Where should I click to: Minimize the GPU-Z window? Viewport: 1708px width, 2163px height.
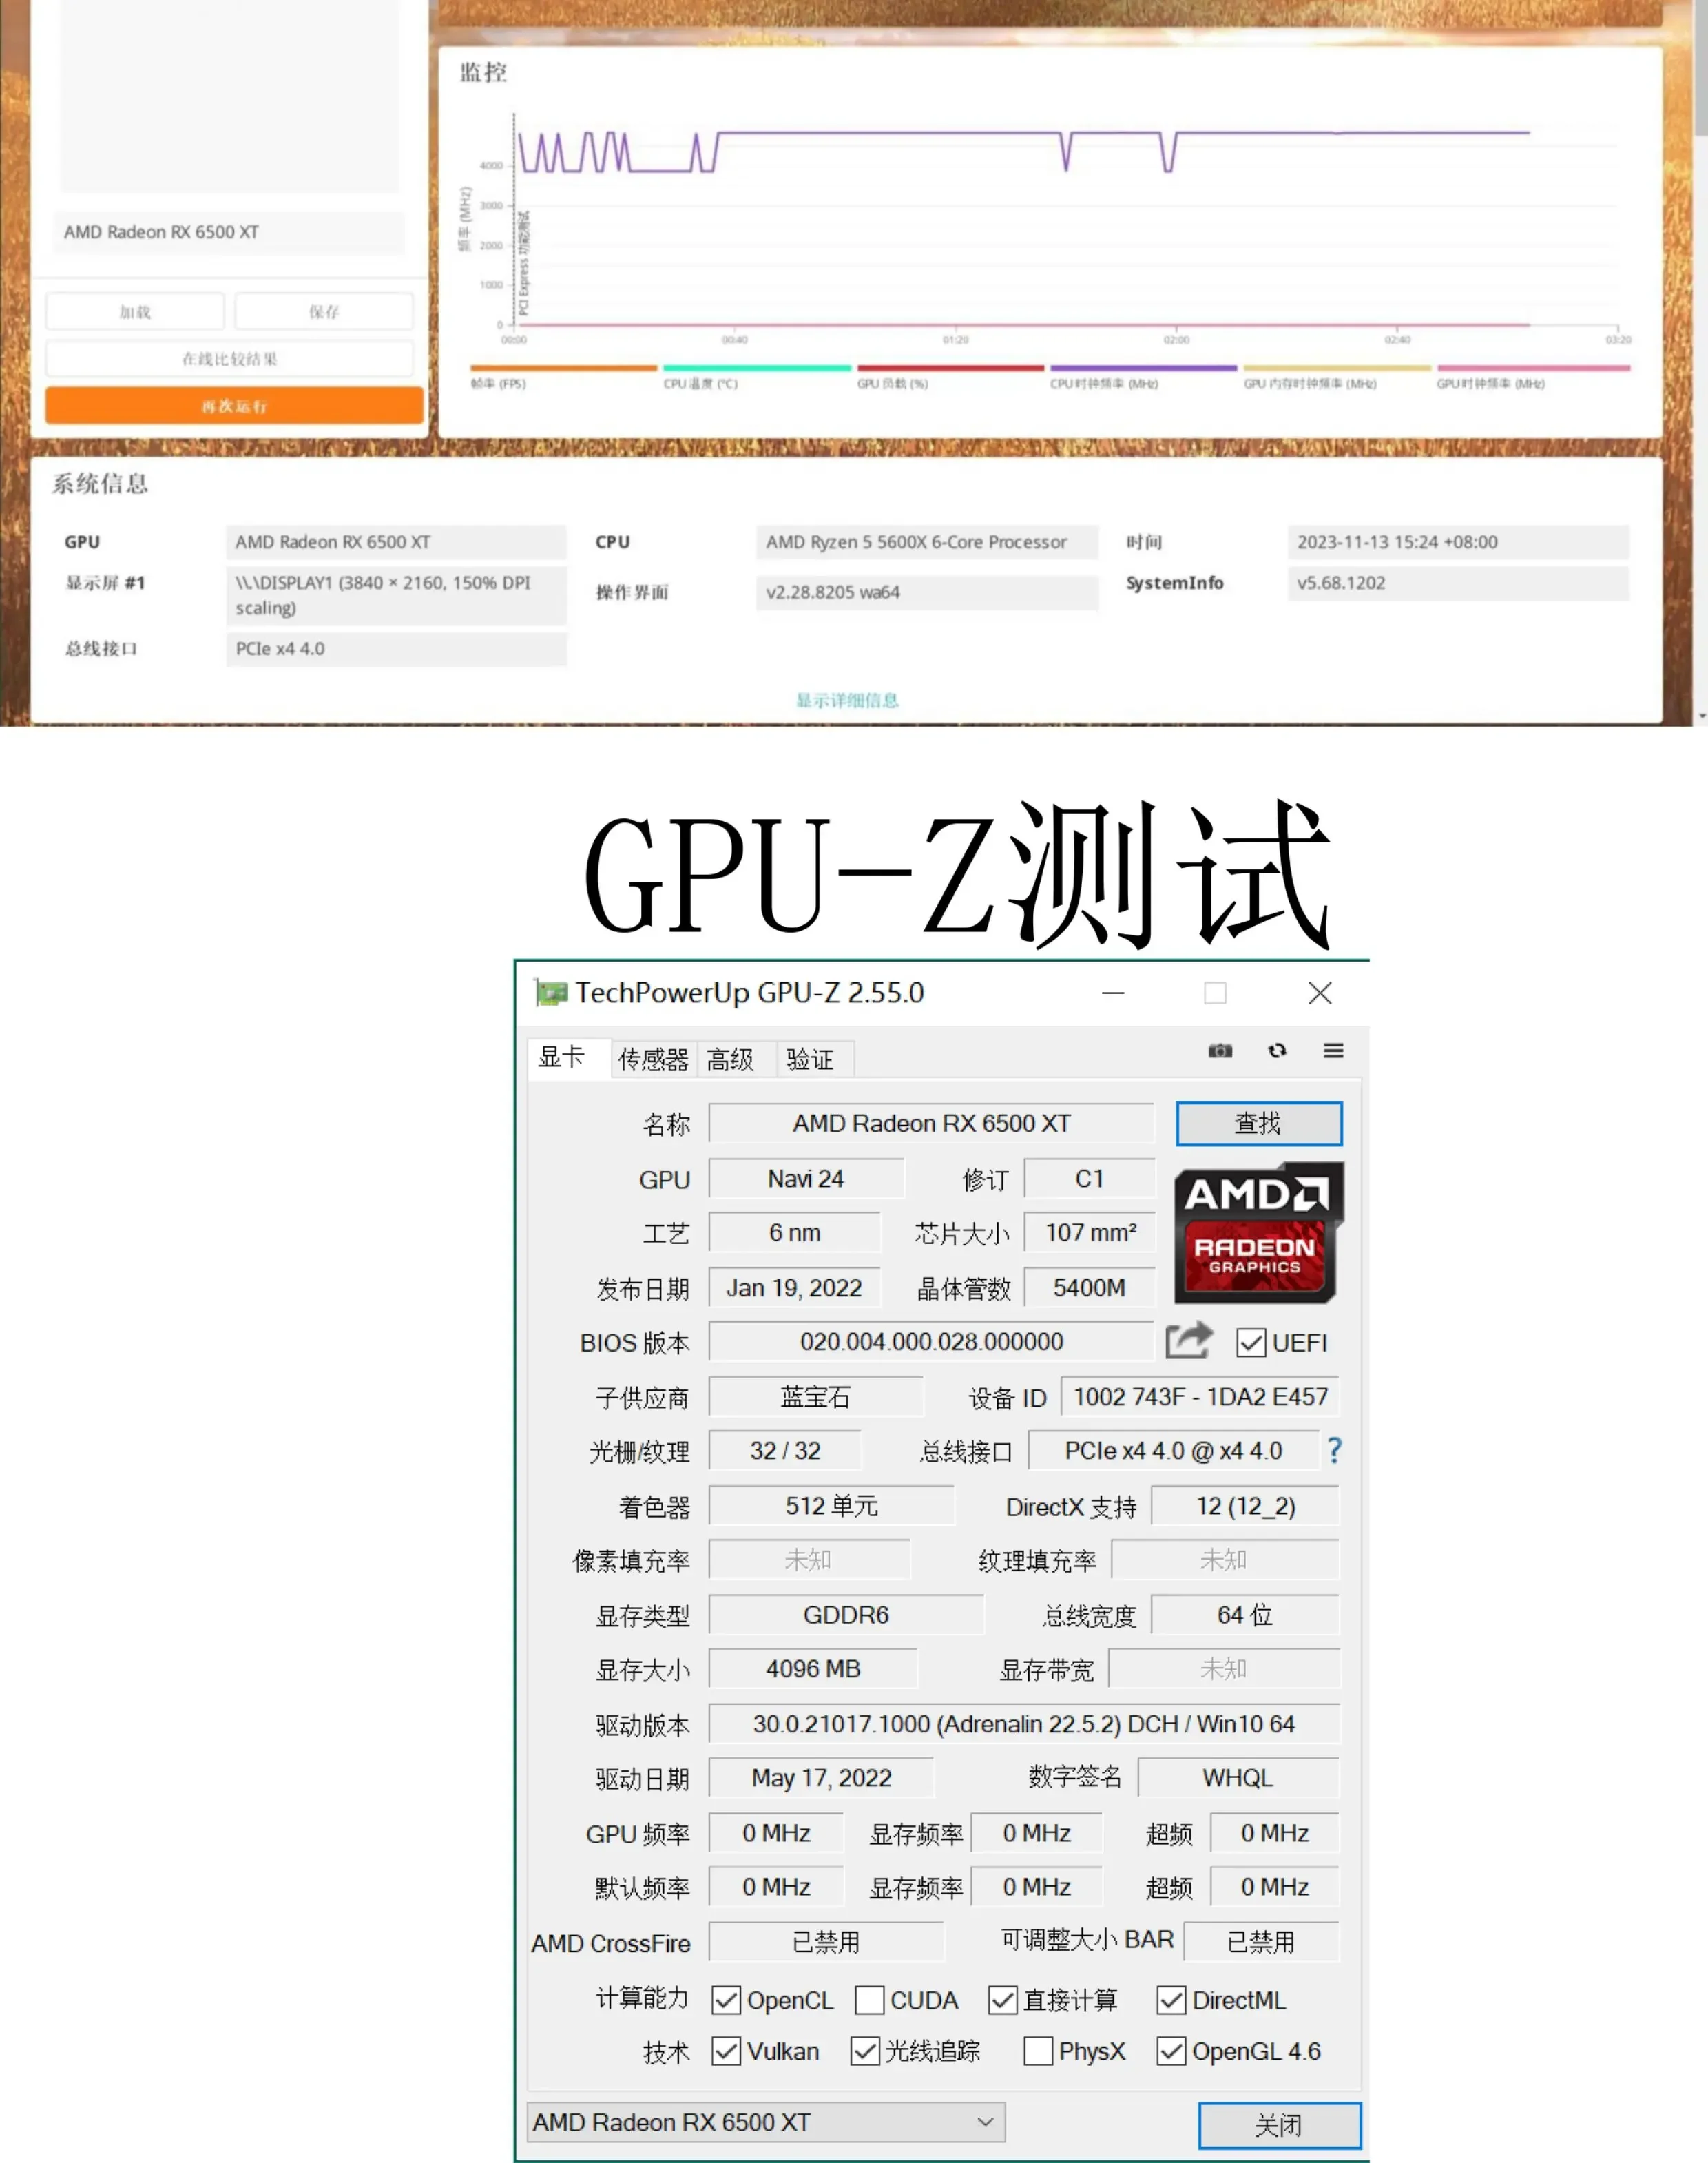pyautogui.click(x=1113, y=993)
